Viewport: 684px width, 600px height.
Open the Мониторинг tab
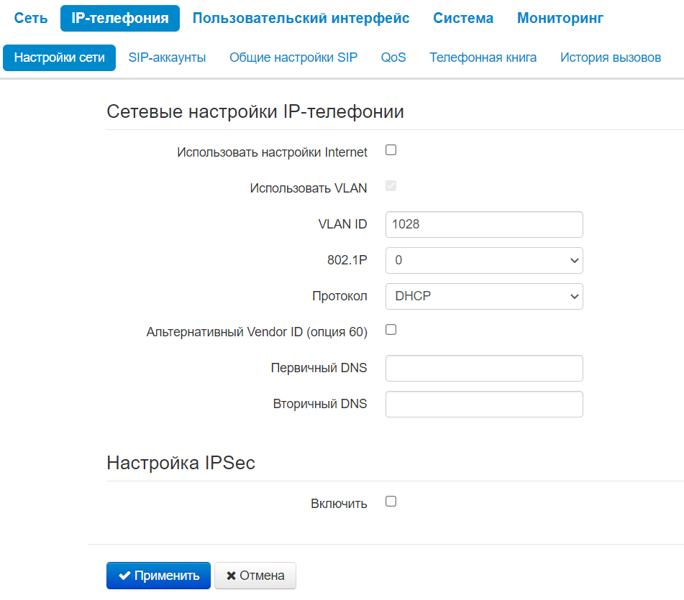pyautogui.click(x=560, y=19)
